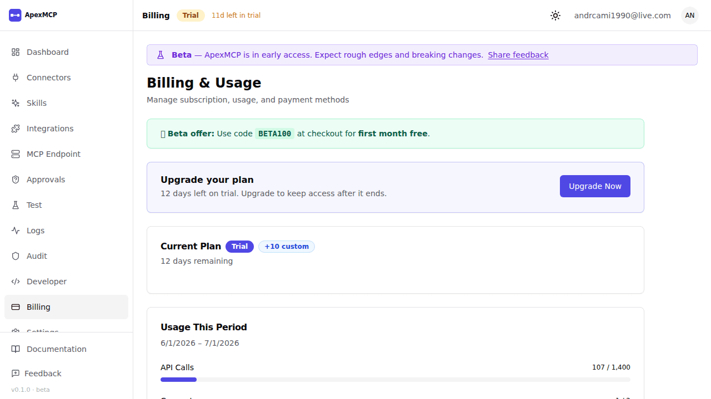711x399 pixels.
Task: Go to the Developer page
Action: point(66,282)
